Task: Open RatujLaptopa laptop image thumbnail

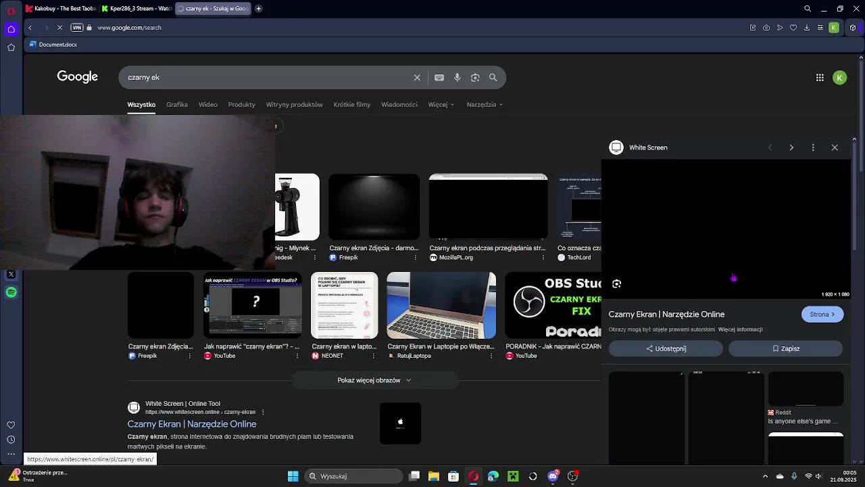Action: click(x=441, y=305)
